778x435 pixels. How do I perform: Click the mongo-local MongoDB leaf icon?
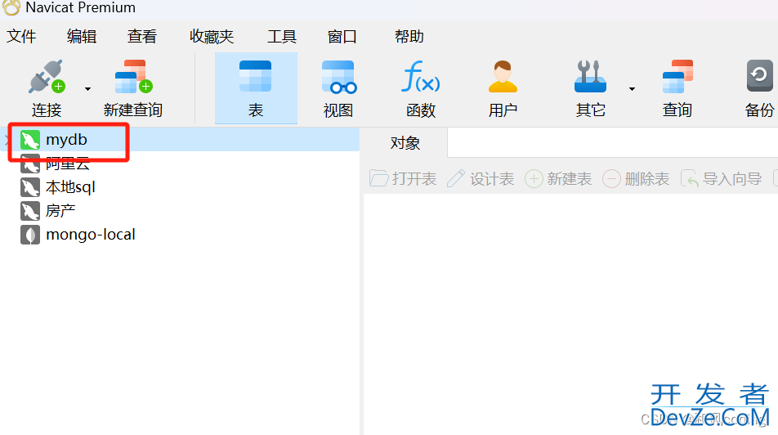(x=29, y=235)
